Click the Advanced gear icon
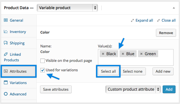 coord(6,94)
